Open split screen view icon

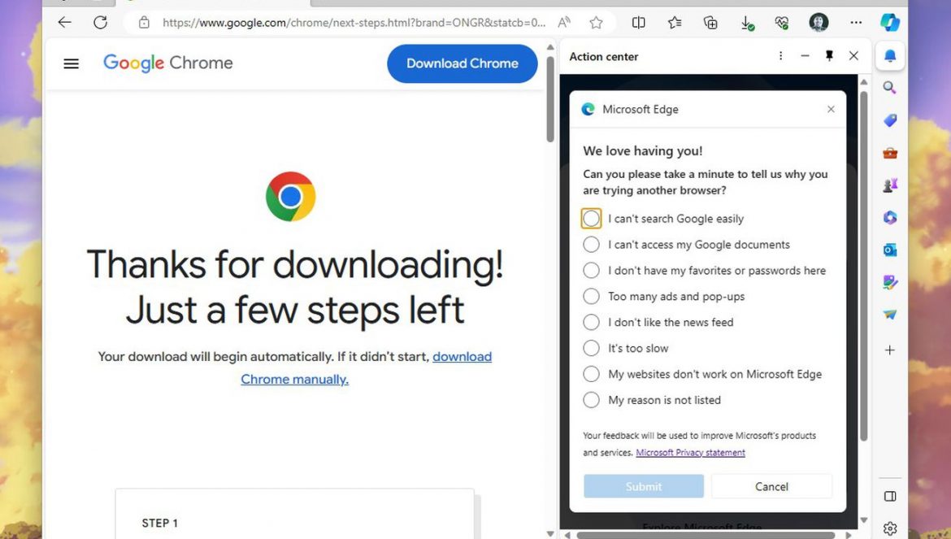click(639, 23)
